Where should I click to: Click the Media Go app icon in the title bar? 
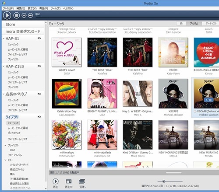(4, 3)
